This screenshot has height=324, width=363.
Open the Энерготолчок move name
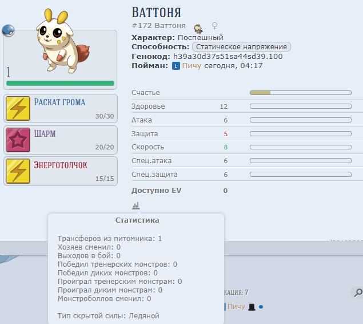point(61,165)
